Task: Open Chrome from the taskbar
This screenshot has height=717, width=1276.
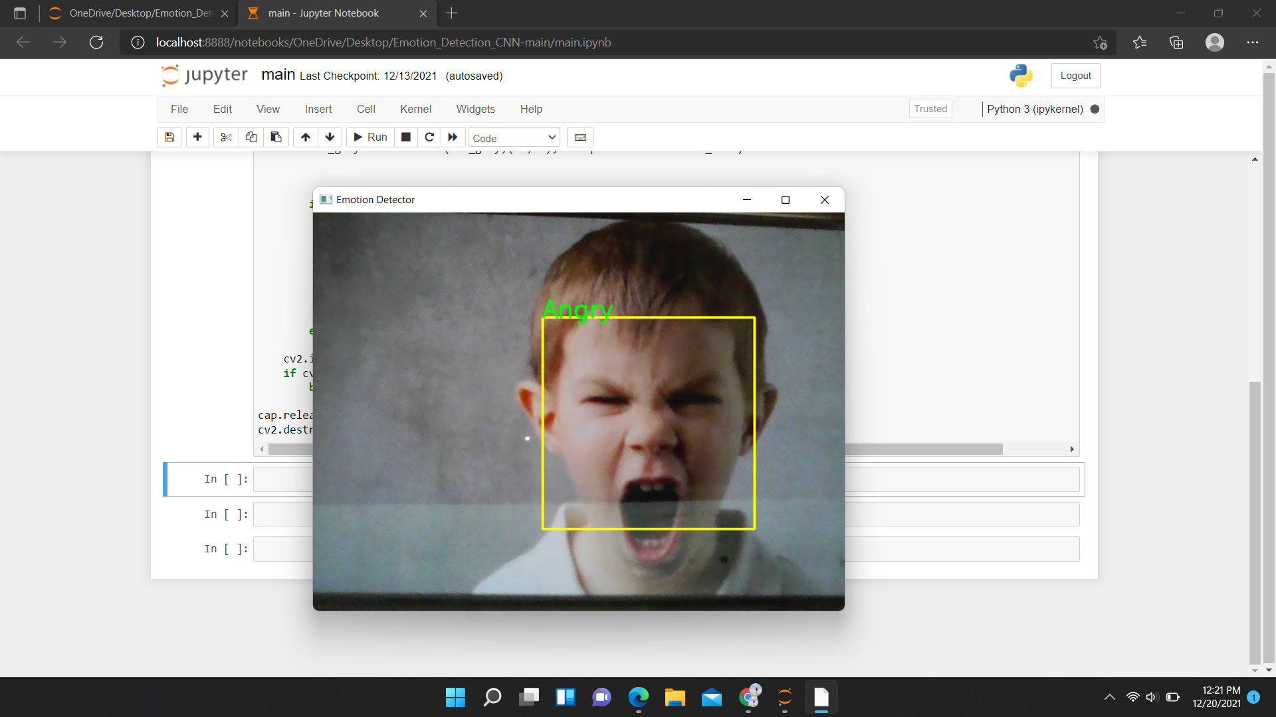Action: point(749,696)
